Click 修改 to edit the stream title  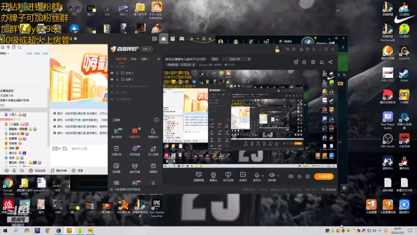(x=215, y=59)
